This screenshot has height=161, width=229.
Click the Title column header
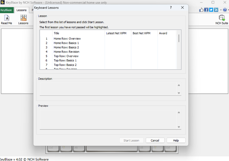(x=78, y=33)
